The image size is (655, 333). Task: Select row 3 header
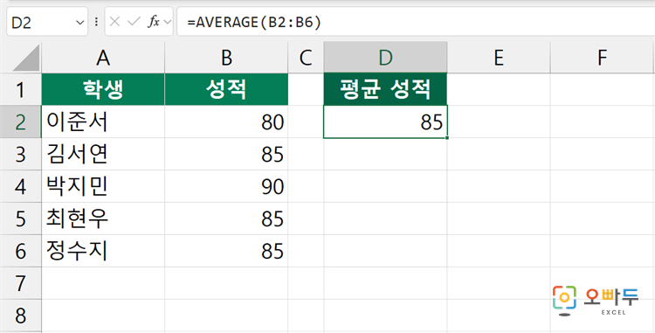20,154
